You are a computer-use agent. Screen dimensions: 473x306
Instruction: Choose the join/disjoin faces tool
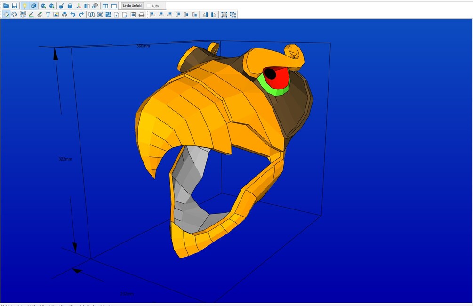pos(23,15)
